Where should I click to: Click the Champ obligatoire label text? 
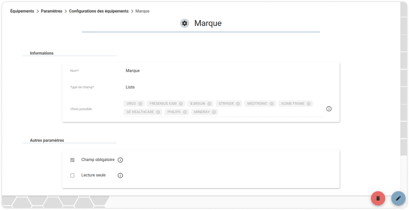coord(98,159)
